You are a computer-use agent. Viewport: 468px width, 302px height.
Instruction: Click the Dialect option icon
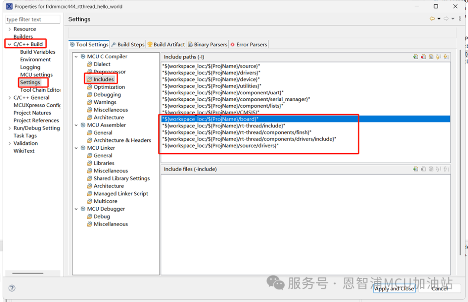pos(90,64)
